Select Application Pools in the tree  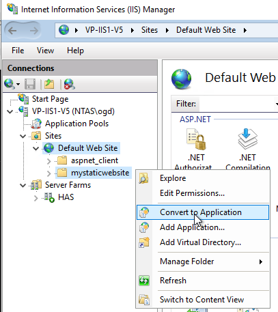click(77, 124)
